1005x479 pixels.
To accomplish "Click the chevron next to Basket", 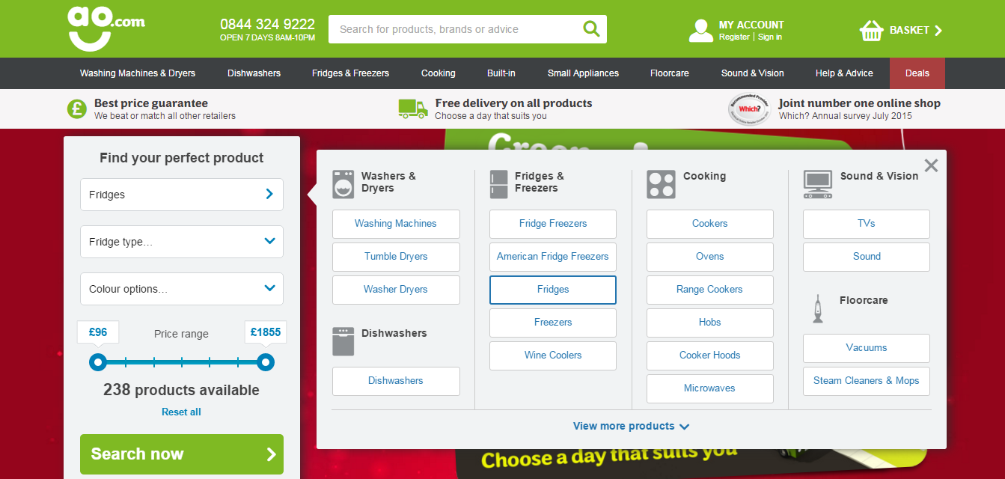I will pos(938,31).
